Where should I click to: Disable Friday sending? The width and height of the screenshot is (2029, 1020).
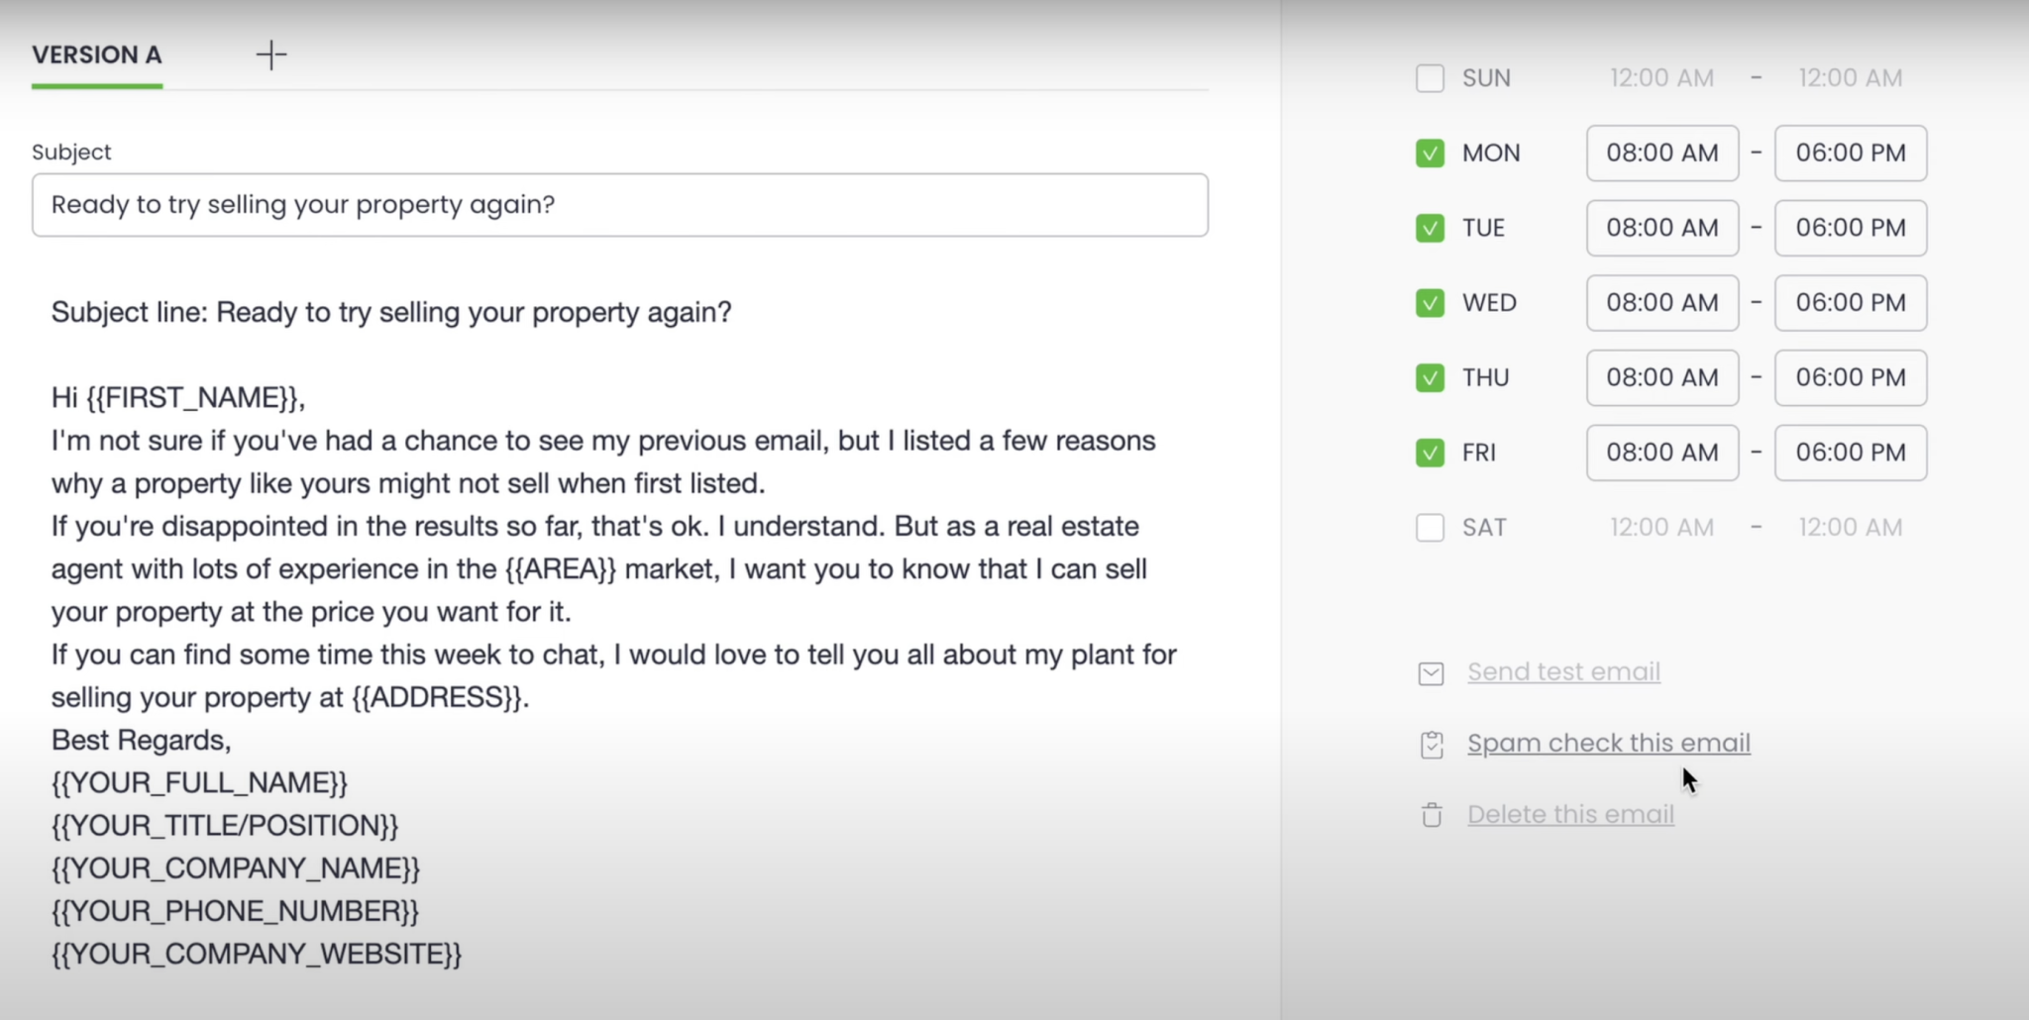(x=1430, y=453)
